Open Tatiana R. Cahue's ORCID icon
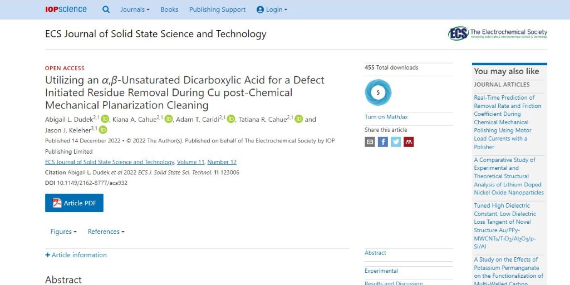 [298, 119]
